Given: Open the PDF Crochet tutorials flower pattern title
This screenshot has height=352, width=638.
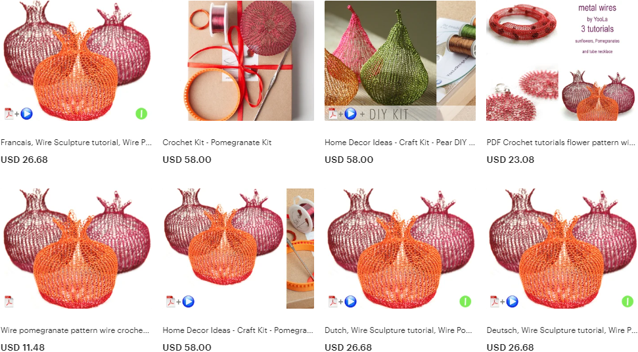Looking at the screenshot, I should (x=560, y=143).
